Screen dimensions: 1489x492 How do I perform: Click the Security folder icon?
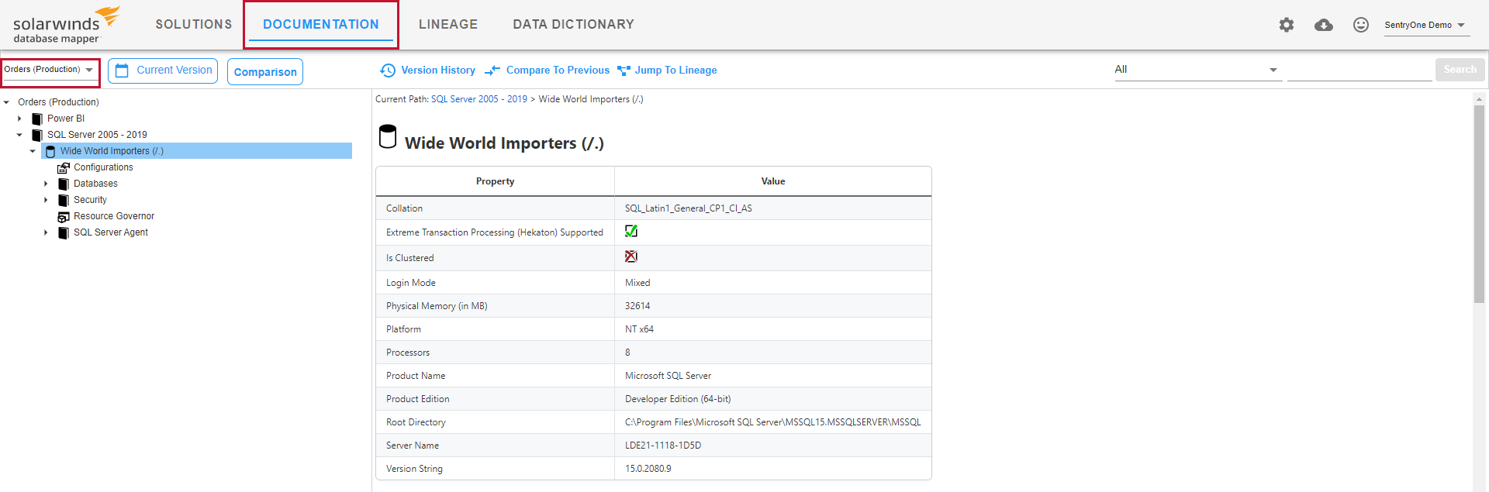tap(64, 200)
